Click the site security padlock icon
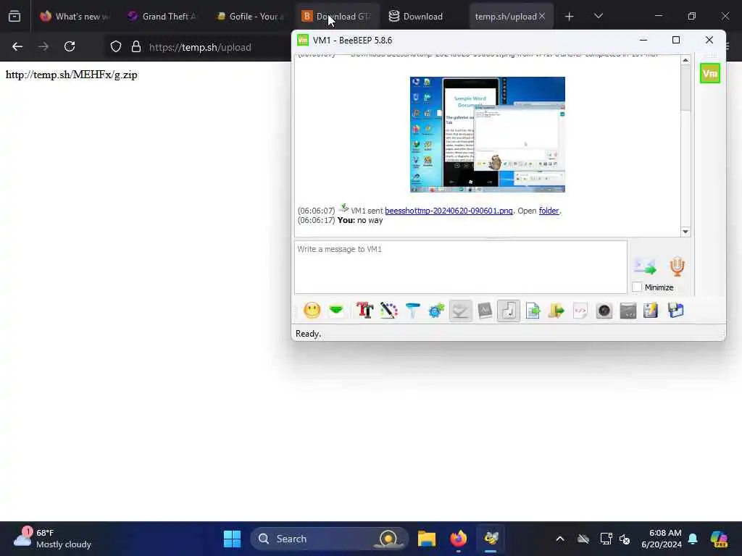Viewport: 742px width, 556px height. coord(136,47)
